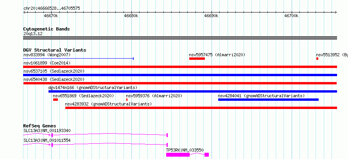Click the nsv5513952 variant label
The image size is (348, 159).
(x=332, y=55)
